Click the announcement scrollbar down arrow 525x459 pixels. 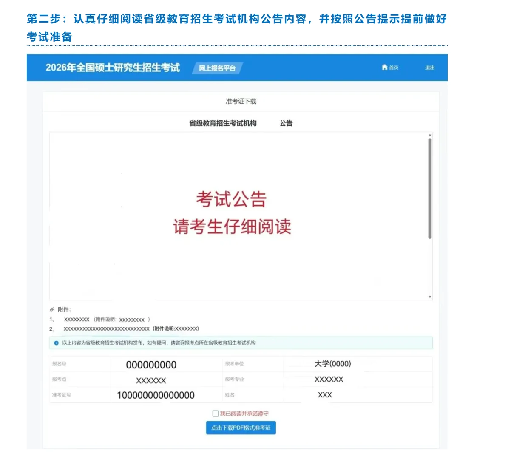[429, 296]
